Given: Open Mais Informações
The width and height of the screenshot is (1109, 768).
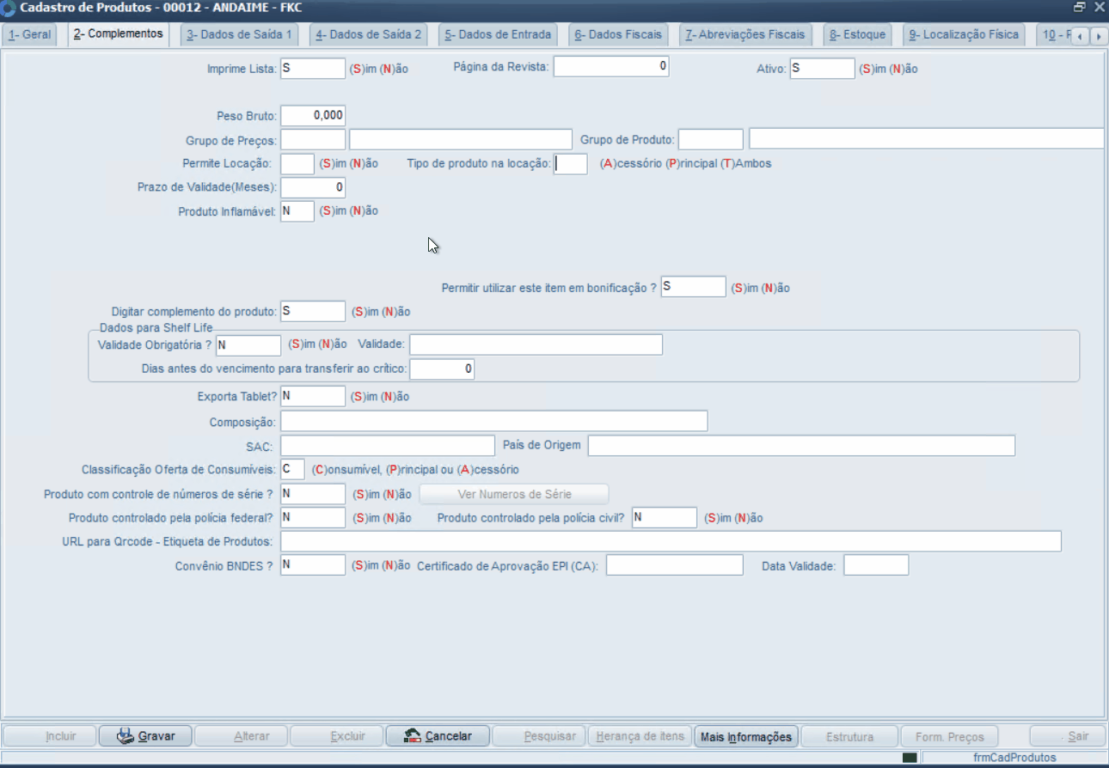Looking at the screenshot, I should [745, 736].
